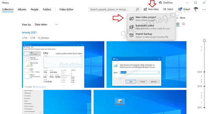Open the Task Manager CPU screenshot thumbnail
The width and height of the screenshot is (208, 114).
(63, 64)
